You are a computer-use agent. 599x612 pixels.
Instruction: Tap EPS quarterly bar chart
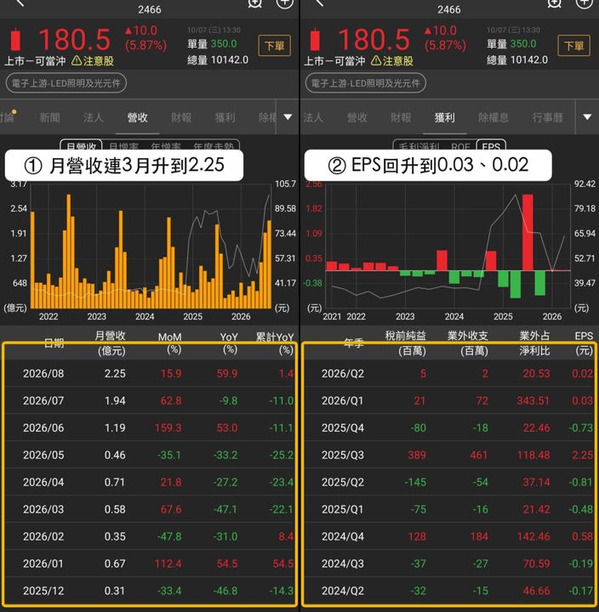(x=448, y=246)
